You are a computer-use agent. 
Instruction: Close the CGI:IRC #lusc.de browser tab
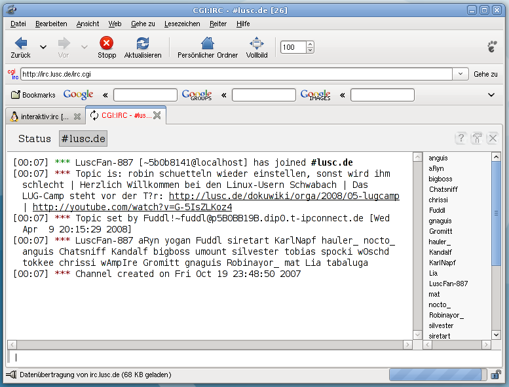(157, 116)
